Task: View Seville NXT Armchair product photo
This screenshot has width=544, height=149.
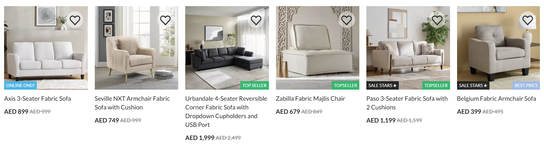Action: point(137,48)
